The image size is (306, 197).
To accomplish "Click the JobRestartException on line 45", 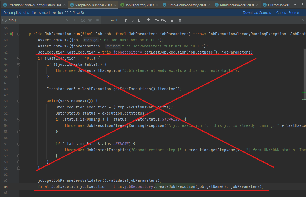I will [x=99, y=71].
